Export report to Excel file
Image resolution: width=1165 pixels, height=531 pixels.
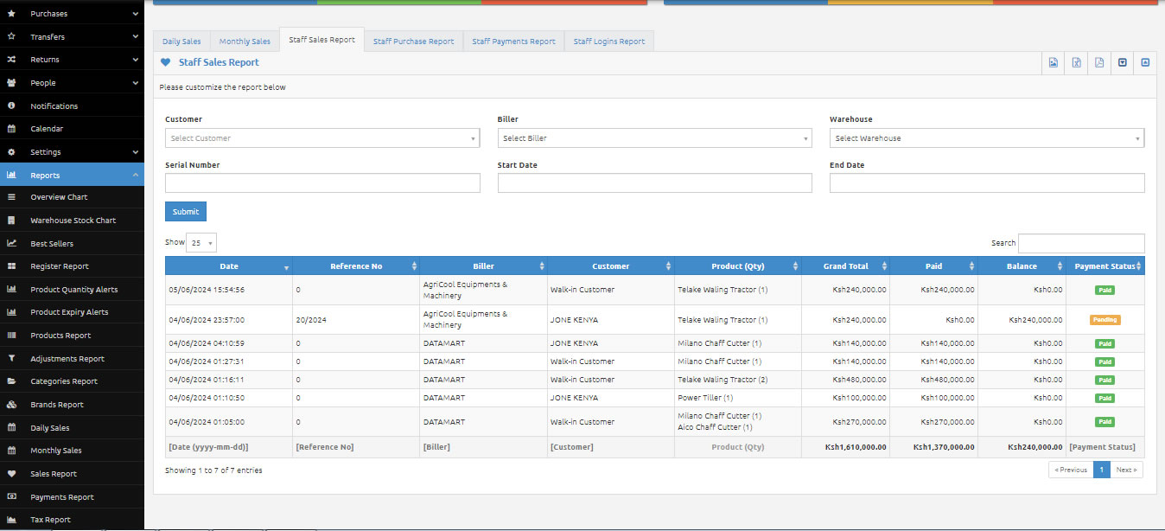[x=1077, y=62]
